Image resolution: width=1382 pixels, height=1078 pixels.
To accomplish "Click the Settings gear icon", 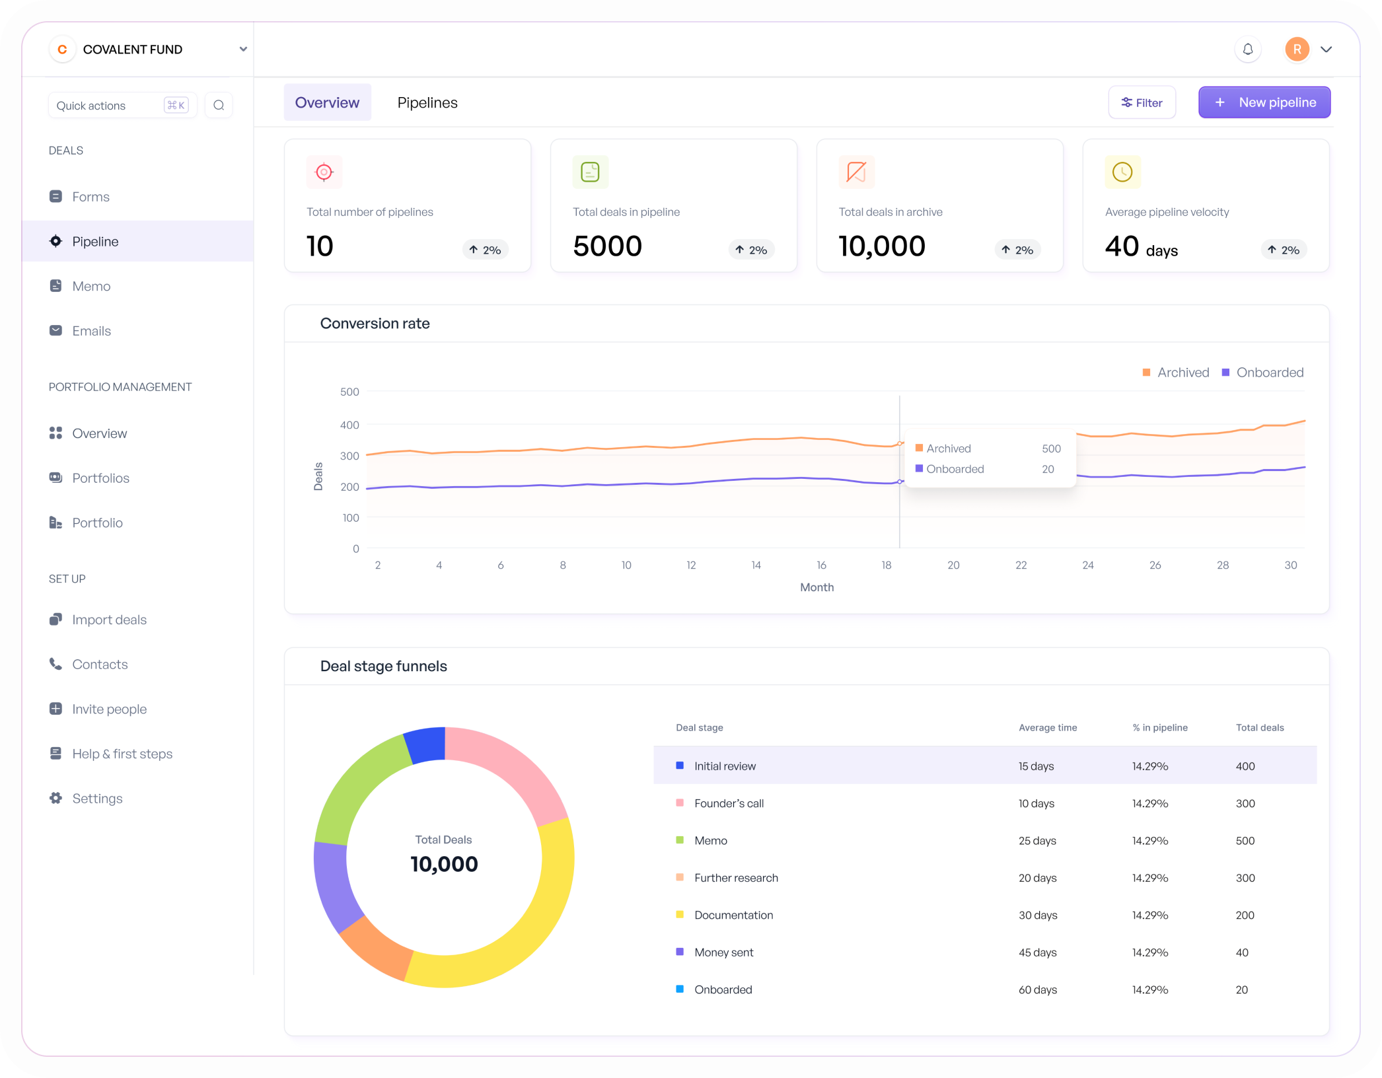I will pos(55,798).
